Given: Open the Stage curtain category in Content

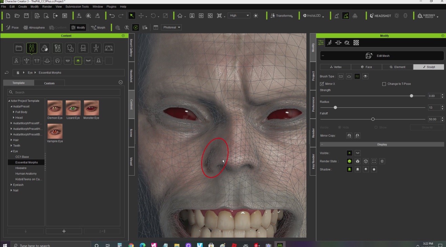Looking at the screenshot, I should [109, 48].
